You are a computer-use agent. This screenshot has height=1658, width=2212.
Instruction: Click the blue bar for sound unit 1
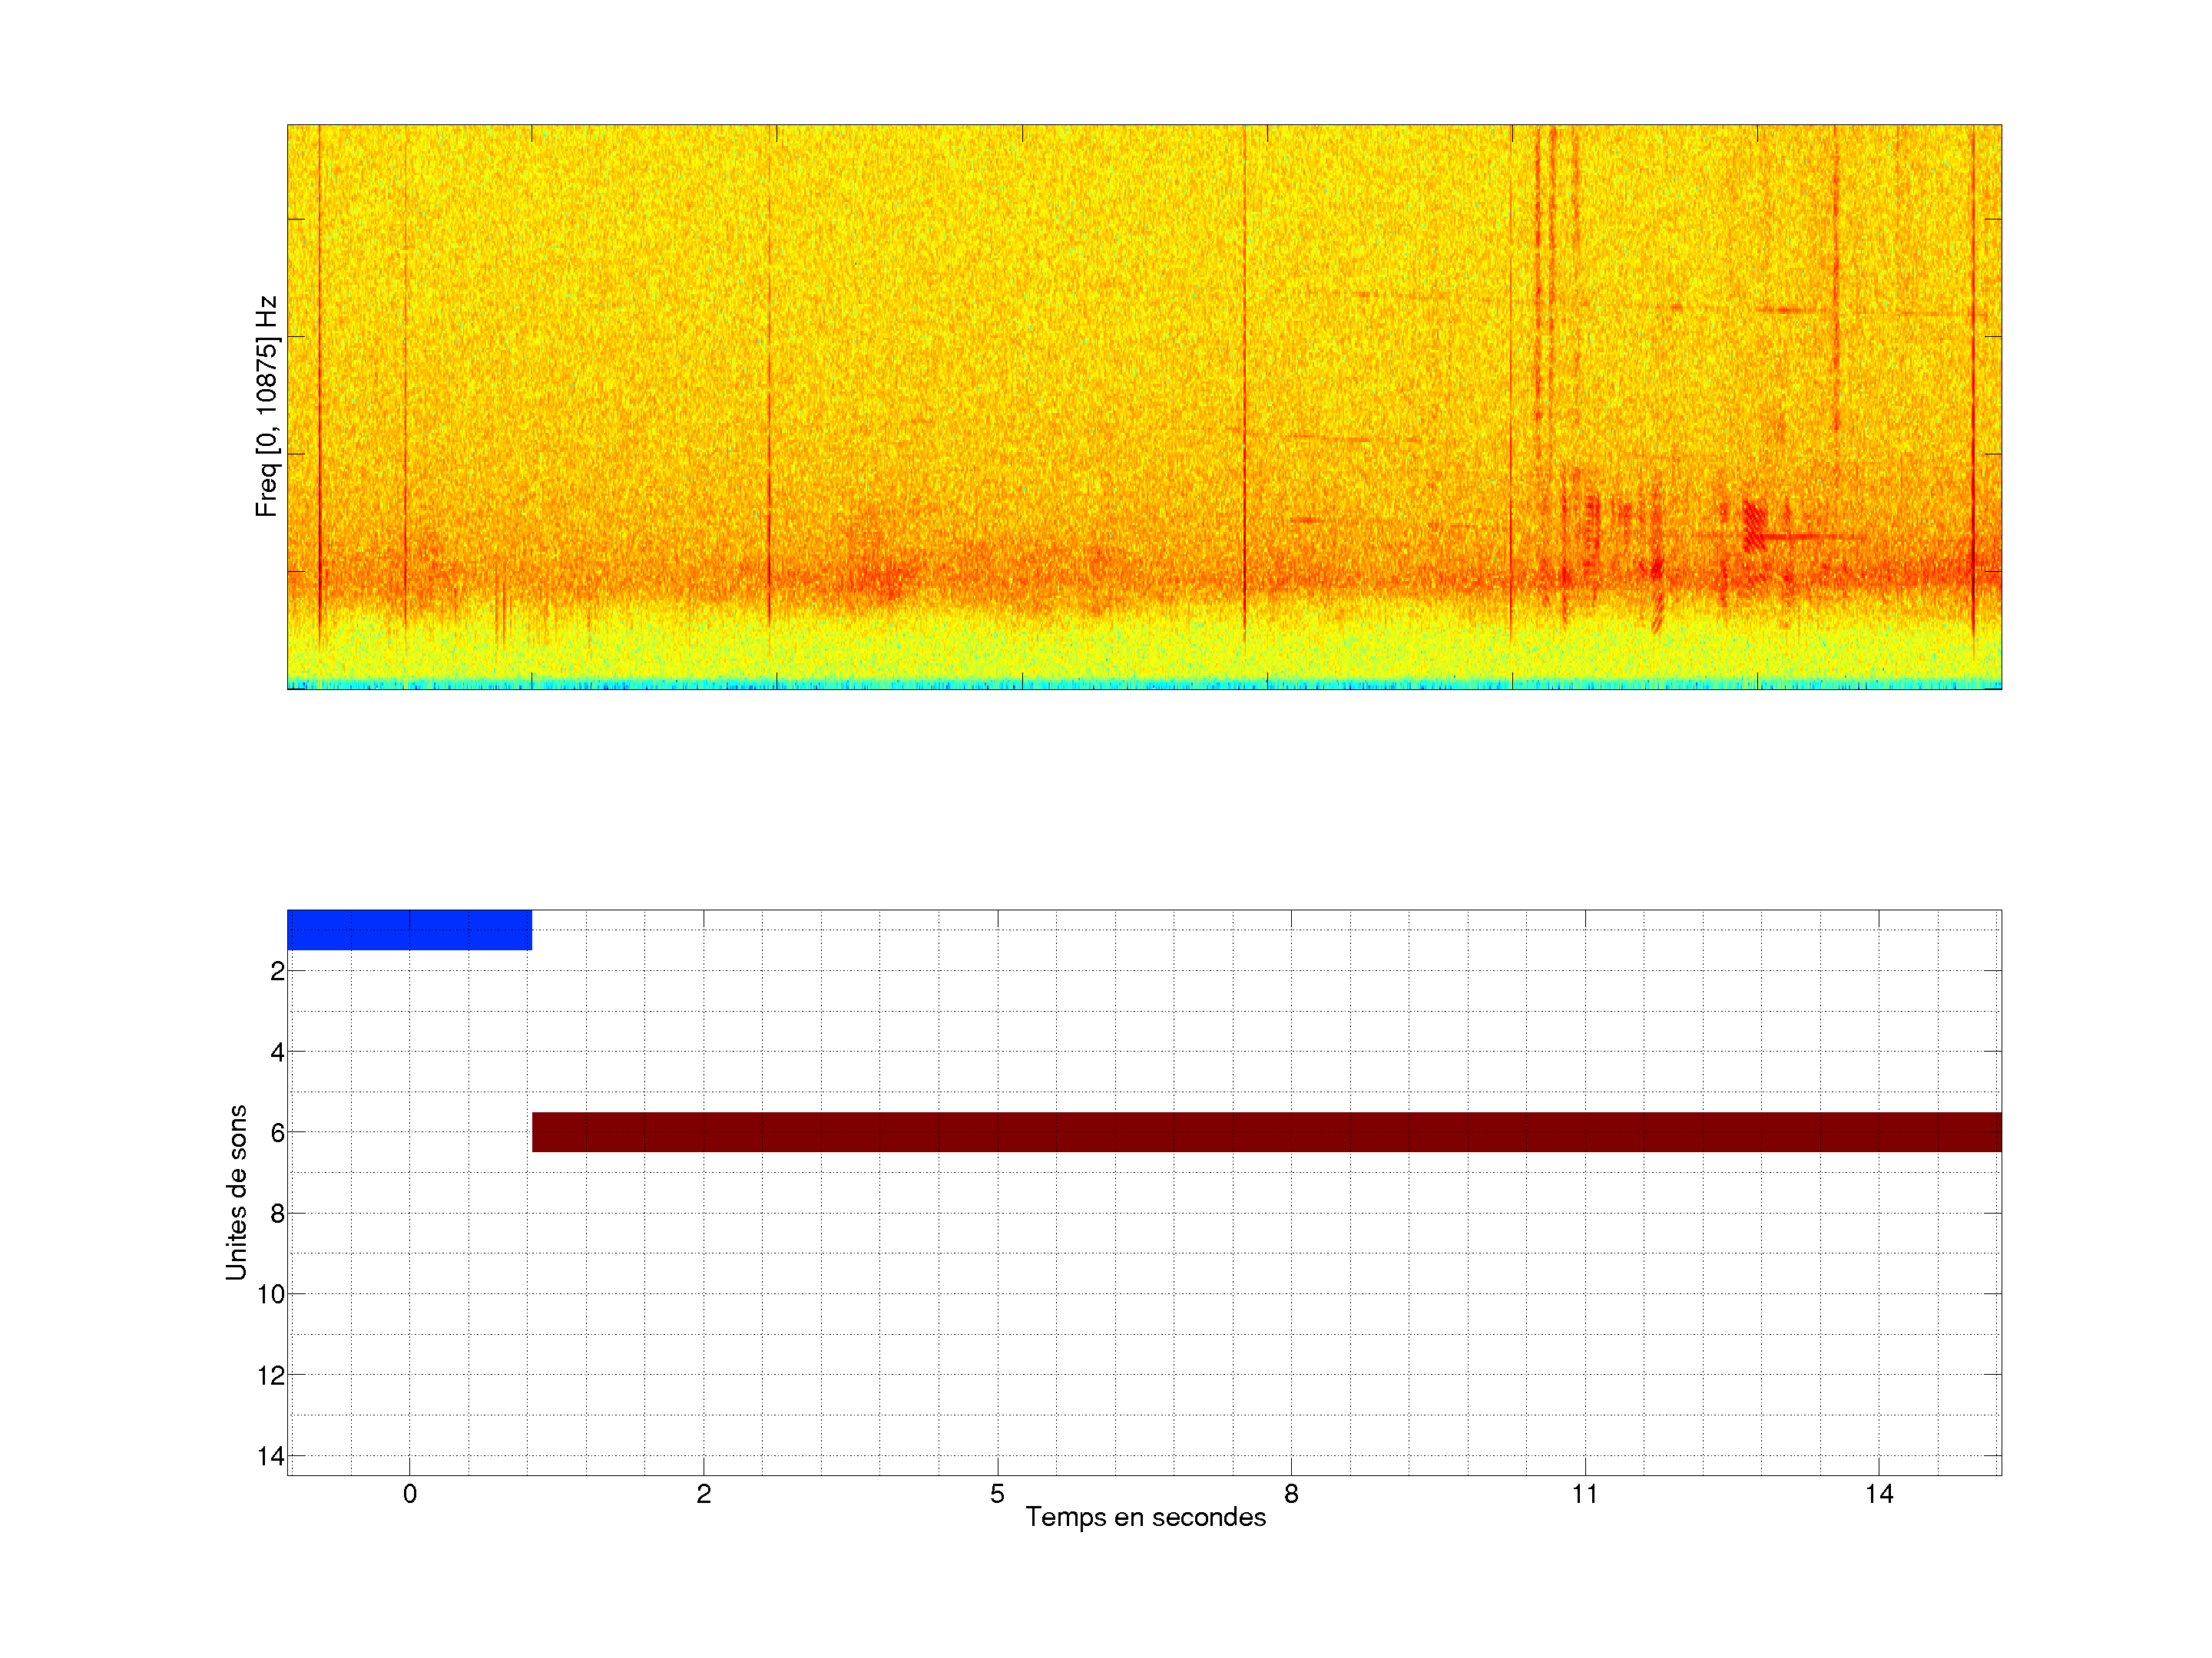coord(409,930)
